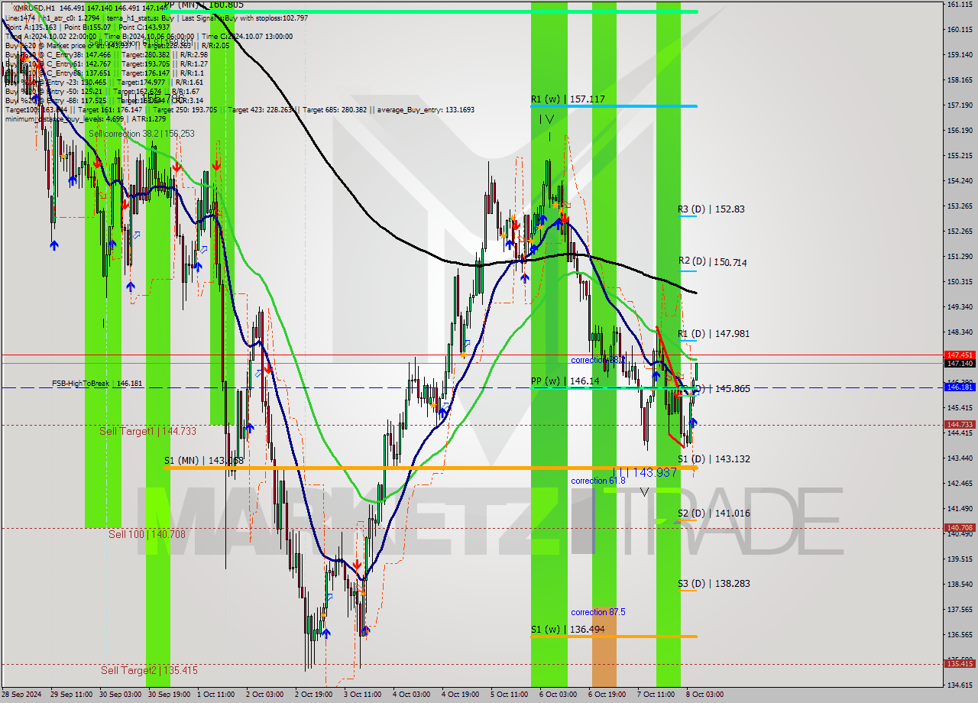Click the 28 Sep 2024 date on time axis
The width and height of the screenshot is (978, 703).
[x=21, y=695]
